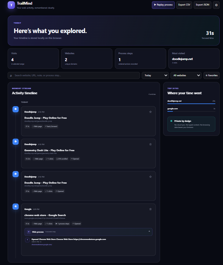Click the TrailMind purple T logo
This screenshot has height=265, width=223.
click(x=11, y=5)
